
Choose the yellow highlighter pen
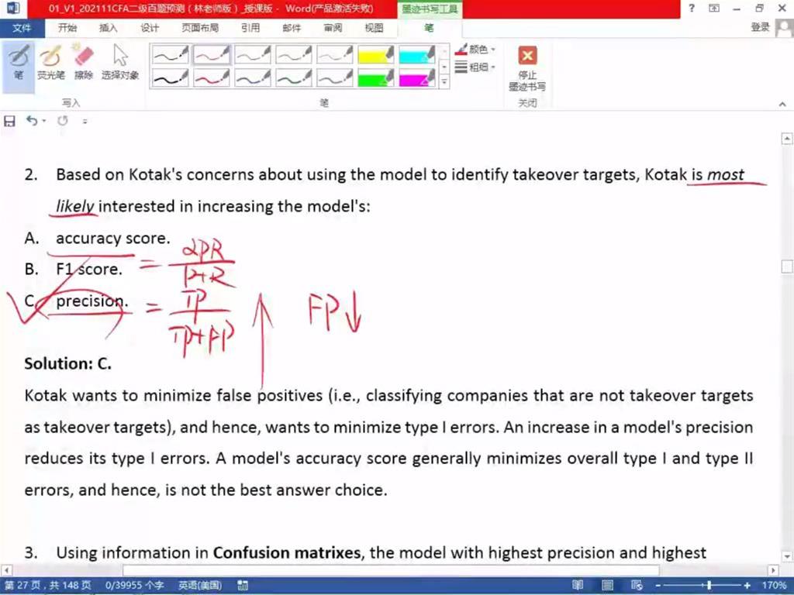(376, 55)
